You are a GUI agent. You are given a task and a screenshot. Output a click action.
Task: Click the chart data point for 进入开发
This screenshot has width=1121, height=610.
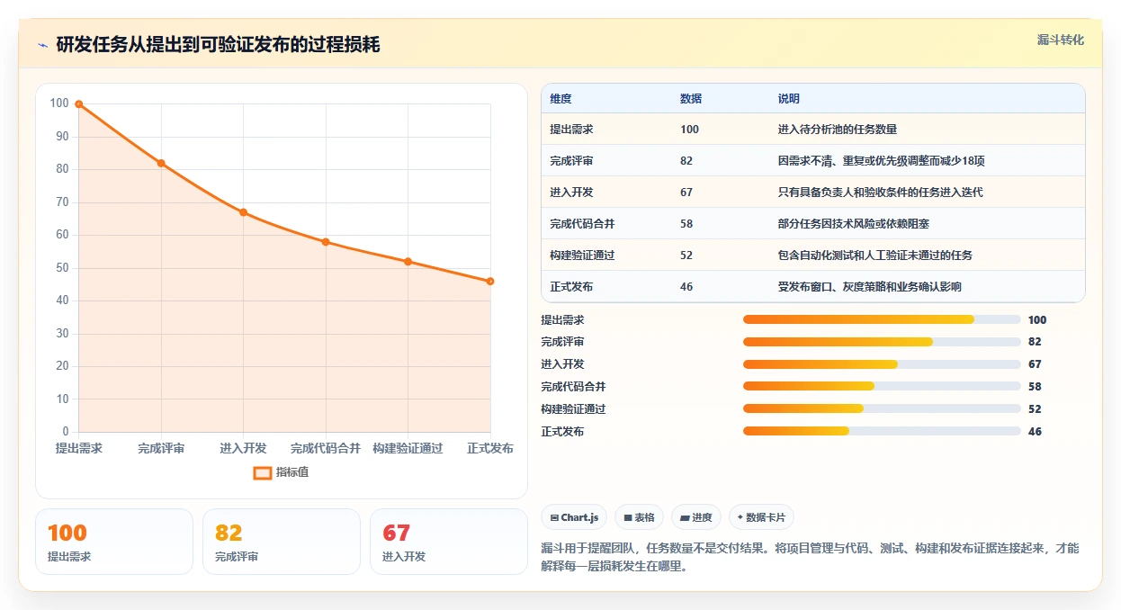[243, 212]
